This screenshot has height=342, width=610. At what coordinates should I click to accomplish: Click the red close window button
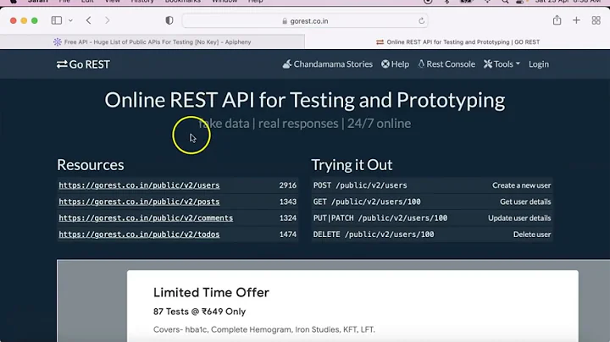pyautogui.click(x=14, y=20)
